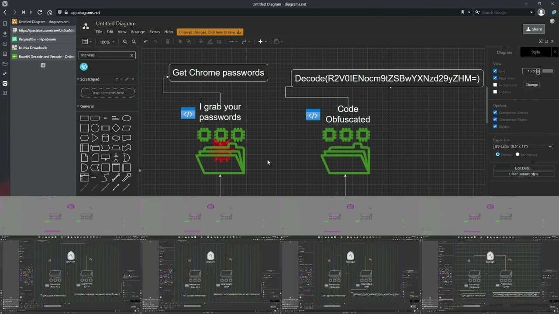
Task: Collapse the toolbar with the double-chevron icon
Action: 552,41
